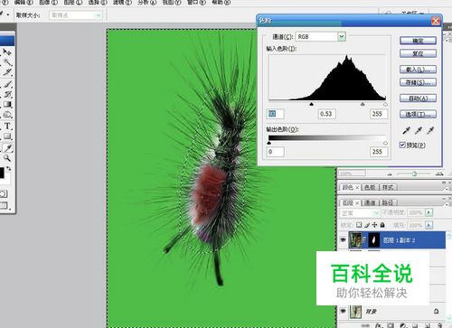Click the Load (L) button
Viewport: 452px width, 328px height.
(x=418, y=70)
